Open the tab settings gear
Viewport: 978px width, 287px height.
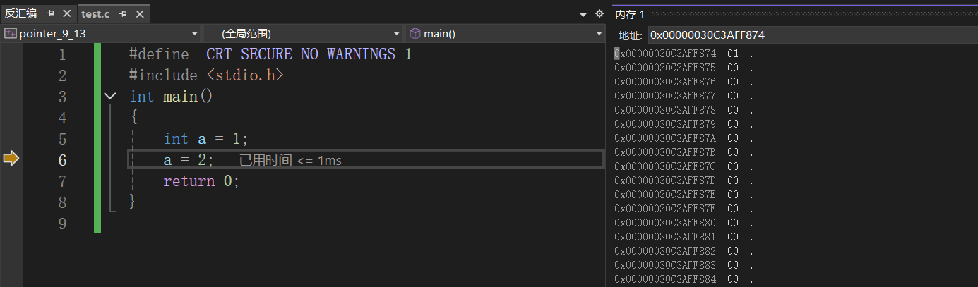pyautogui.click(x=600, y=13)
